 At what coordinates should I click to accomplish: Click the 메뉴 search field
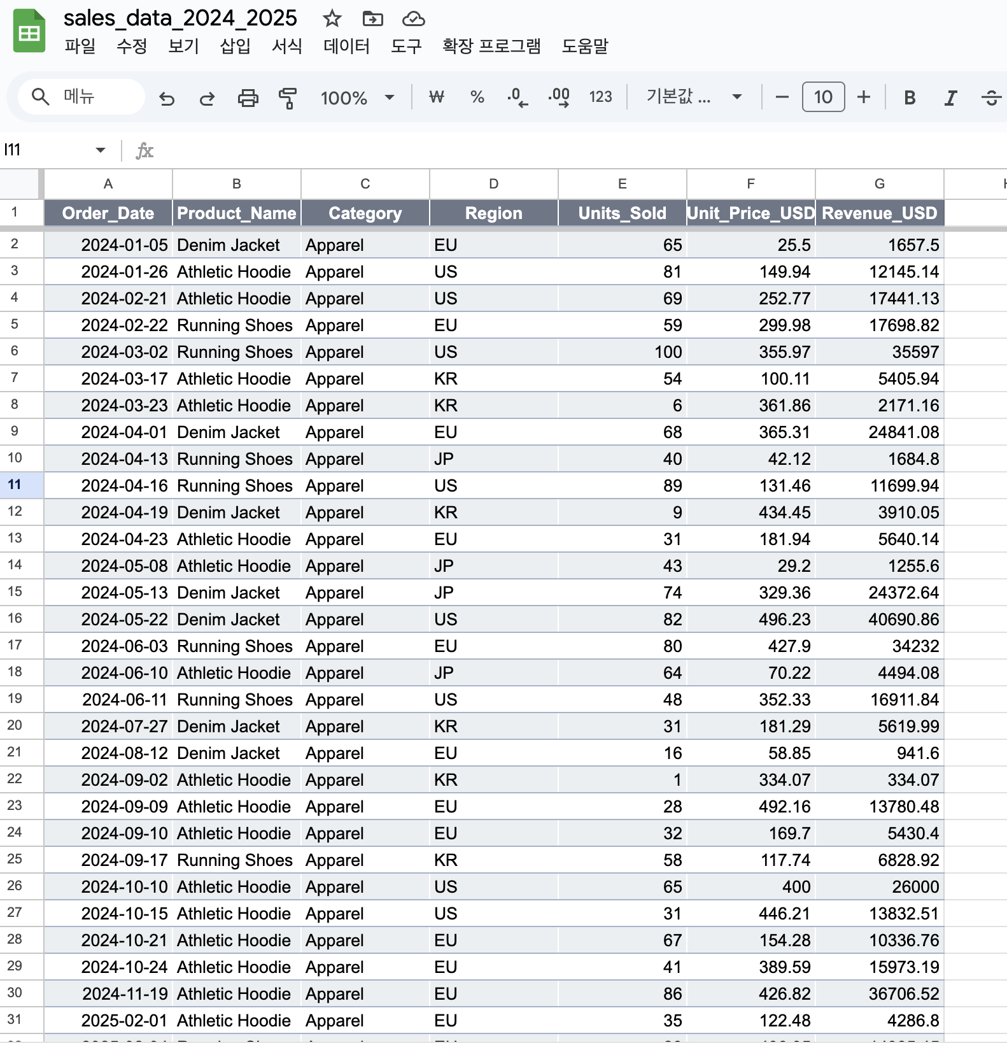click(81, 97)
